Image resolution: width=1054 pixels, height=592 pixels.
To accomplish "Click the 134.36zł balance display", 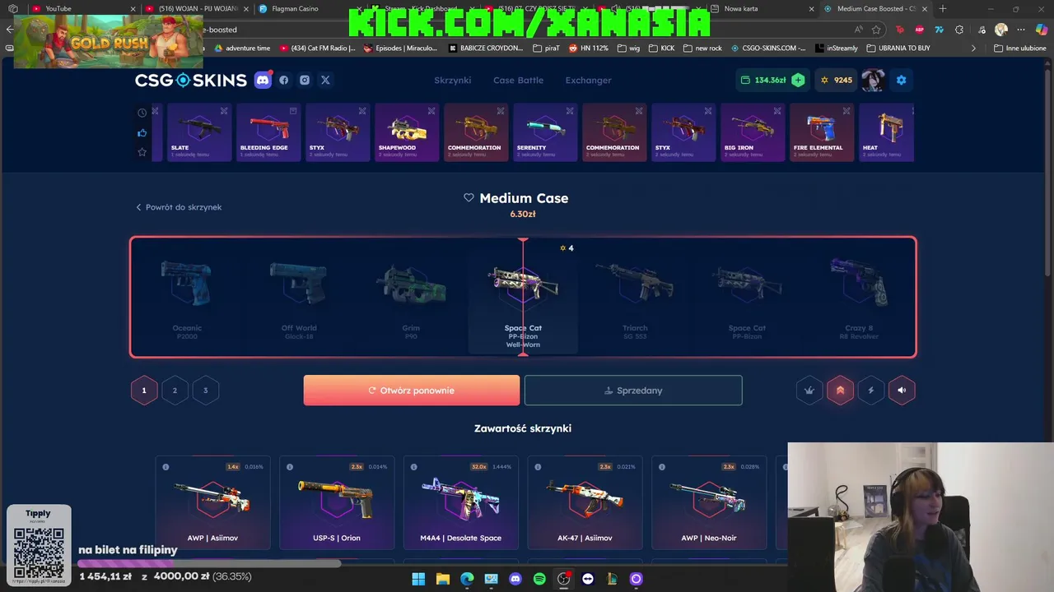I will click(763, 80).
